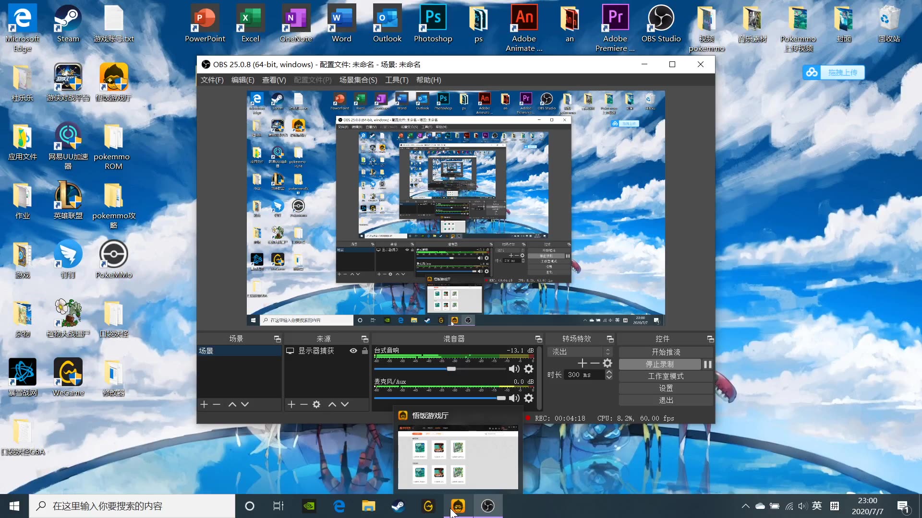Move source down with arrow icon
The image size is (922, 518).
pos(345,404)
